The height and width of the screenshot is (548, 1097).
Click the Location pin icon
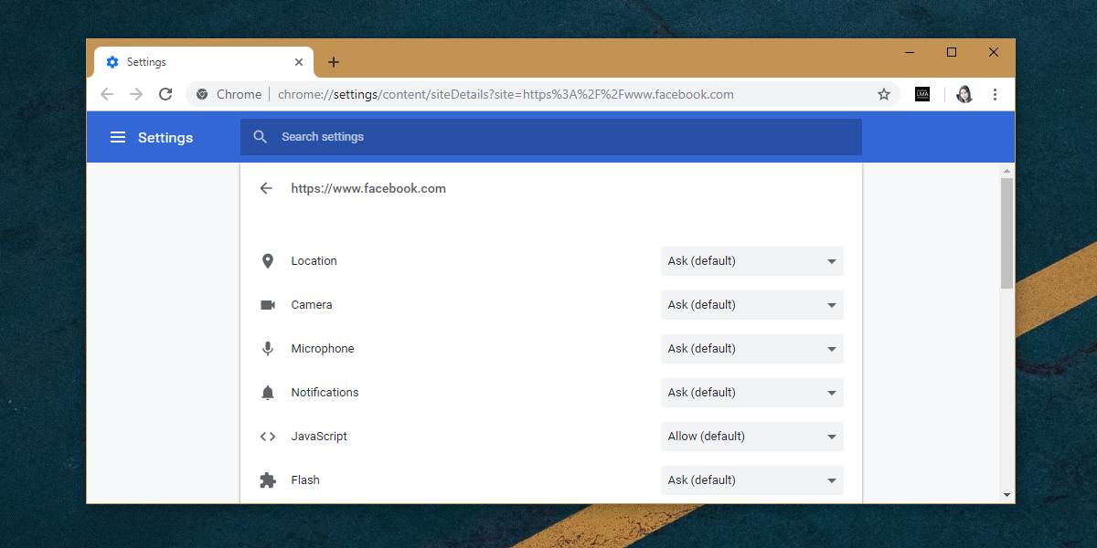click(x=268, y=261)
